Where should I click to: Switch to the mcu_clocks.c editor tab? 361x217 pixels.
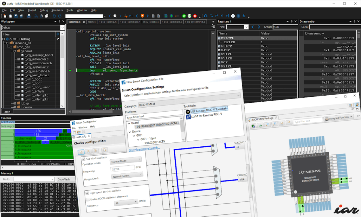click(x=150, y=22)
